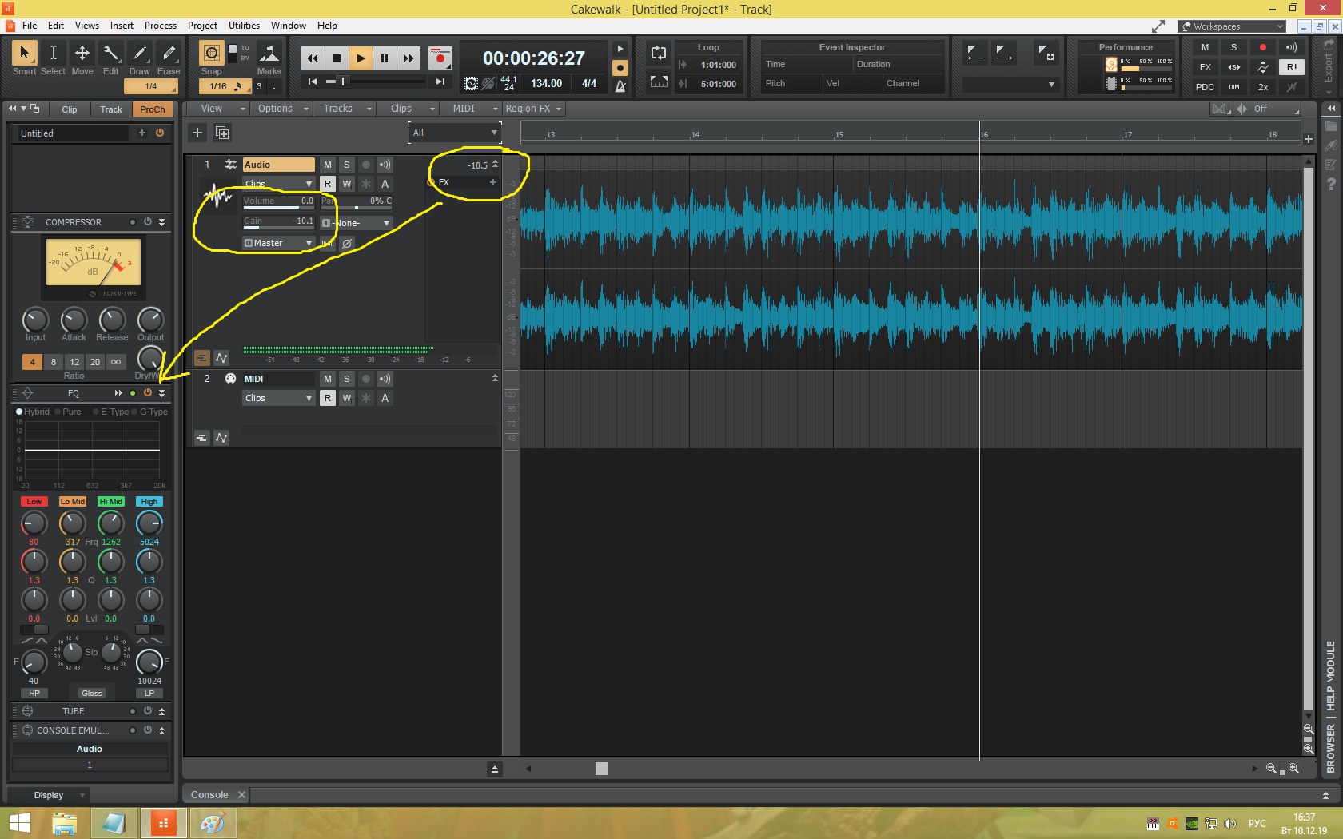Select compressor ratio 20
Image resolution: width=1343 pixels, height=839 pixels.
pos(95,362)
